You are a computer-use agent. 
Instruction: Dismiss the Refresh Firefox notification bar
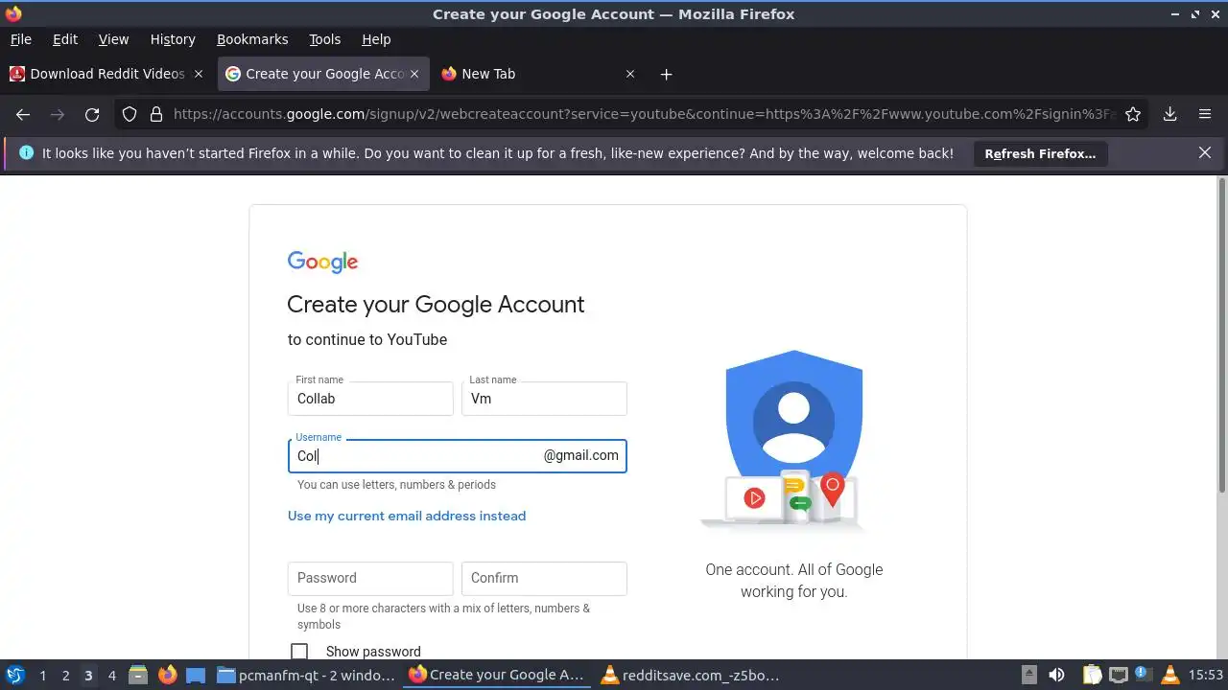[1205, 152]
